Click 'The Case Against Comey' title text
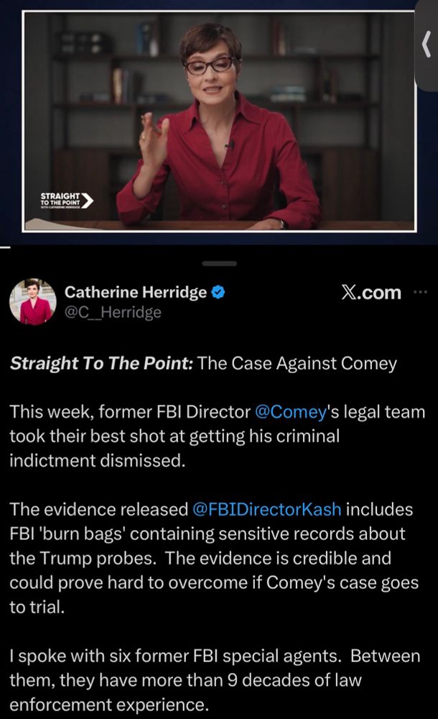This screenshot has height=719, width=438. click(297, 363)
